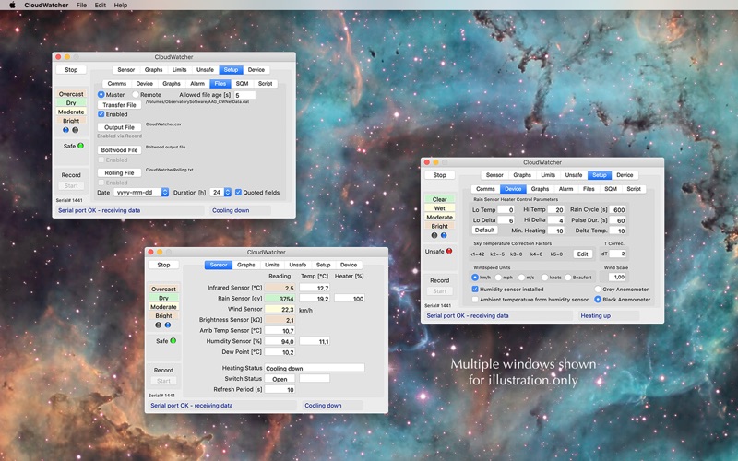Click Pulse Dur. input field
This screenshot has width=738, height=461.
pos(617,220)
